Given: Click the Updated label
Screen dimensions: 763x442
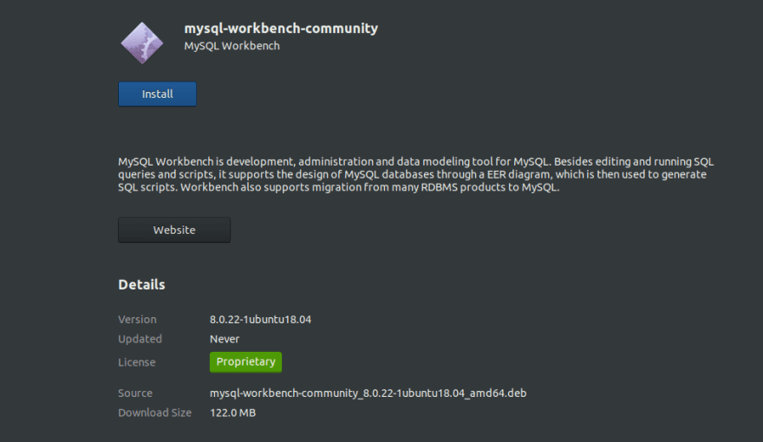Looking at the screenshot, I should pyautogui.click(x=140, y=339).
